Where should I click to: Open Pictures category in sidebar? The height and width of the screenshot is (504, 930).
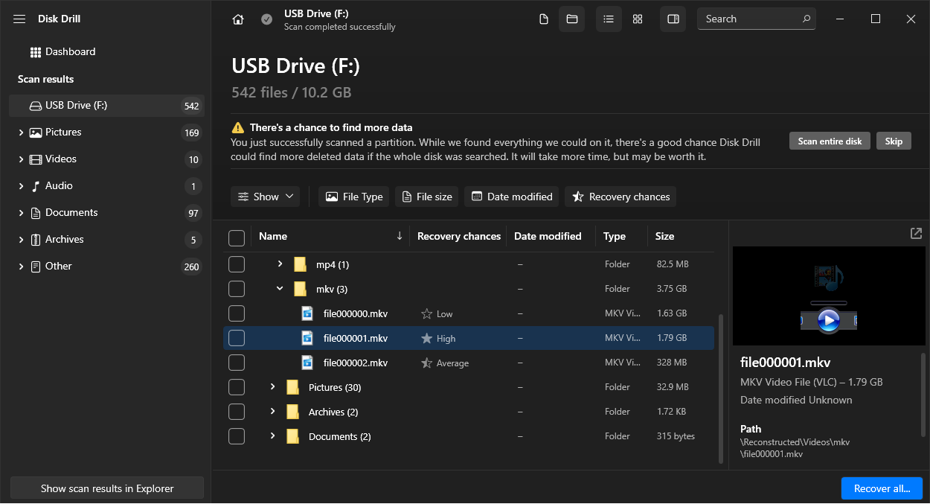pyautogui.click(x=63, y=133)
